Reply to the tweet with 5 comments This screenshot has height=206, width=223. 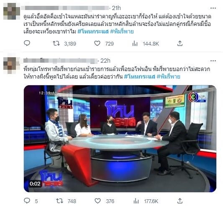[x=27, y=201]
